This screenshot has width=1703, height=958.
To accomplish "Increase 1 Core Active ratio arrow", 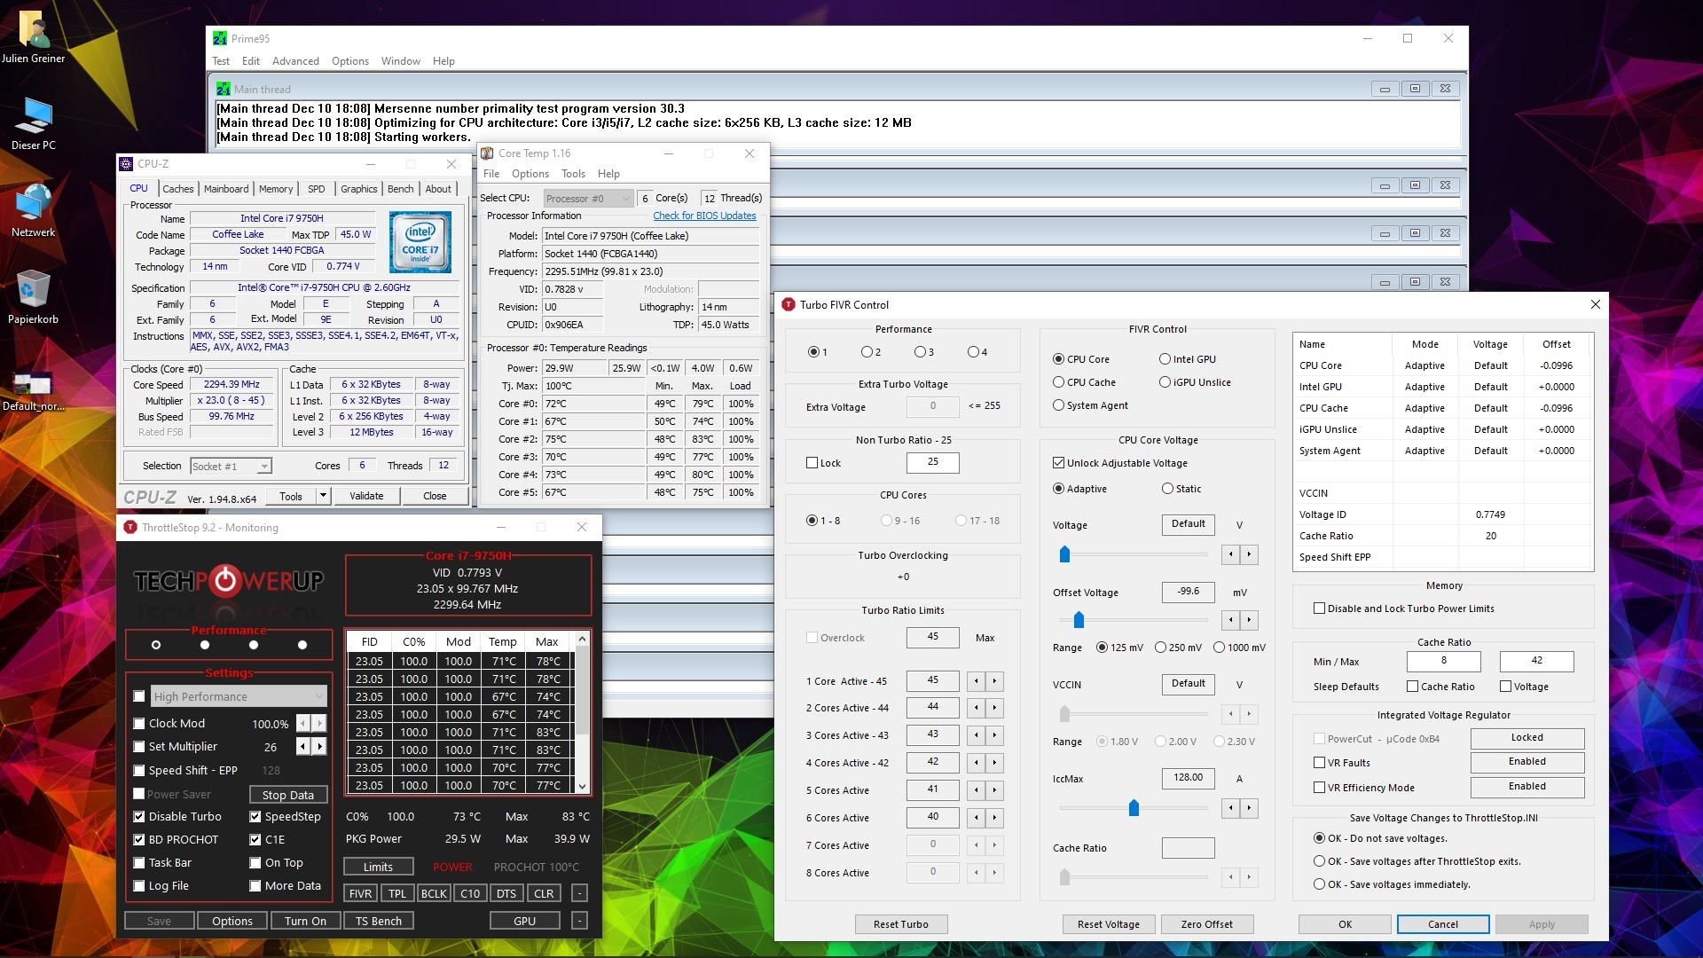I will 994,681.
